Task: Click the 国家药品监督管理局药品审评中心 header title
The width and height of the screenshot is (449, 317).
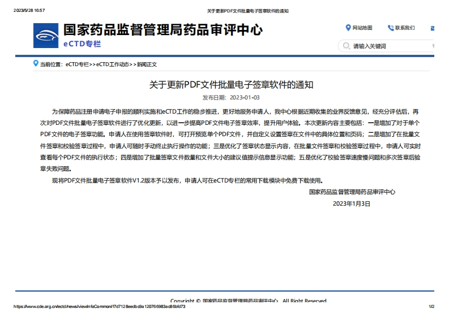Action: click(x=163, y=30)
